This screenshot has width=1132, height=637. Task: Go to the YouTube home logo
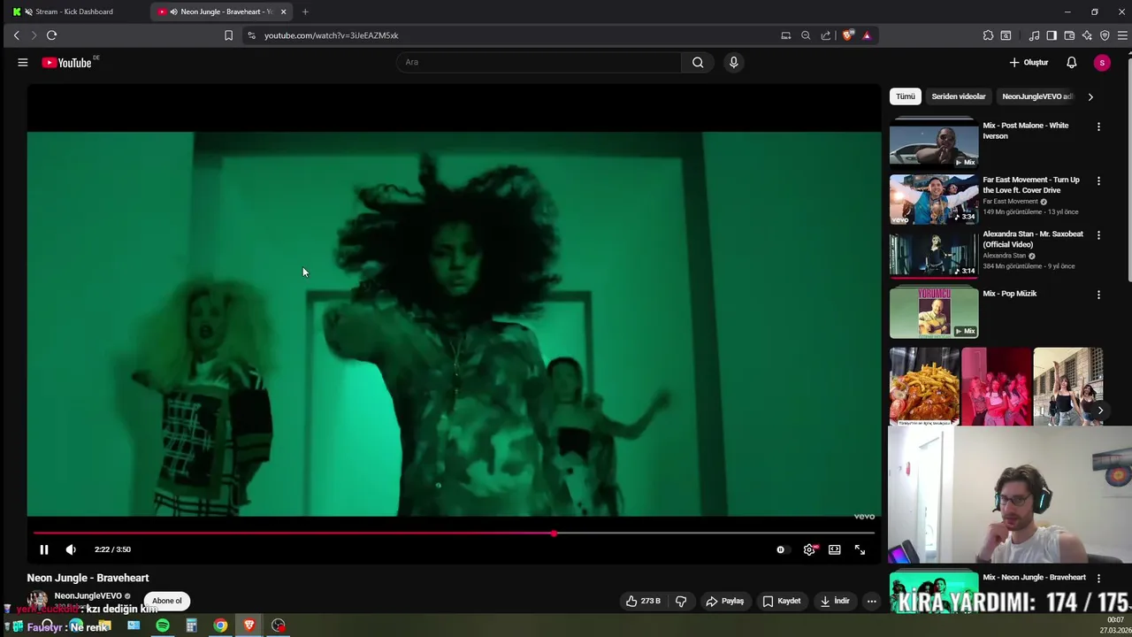point(67,63)
